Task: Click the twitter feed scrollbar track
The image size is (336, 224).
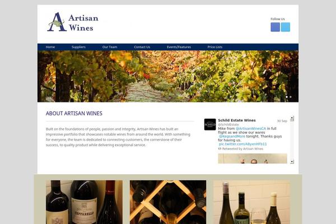Action: point(292,140)
